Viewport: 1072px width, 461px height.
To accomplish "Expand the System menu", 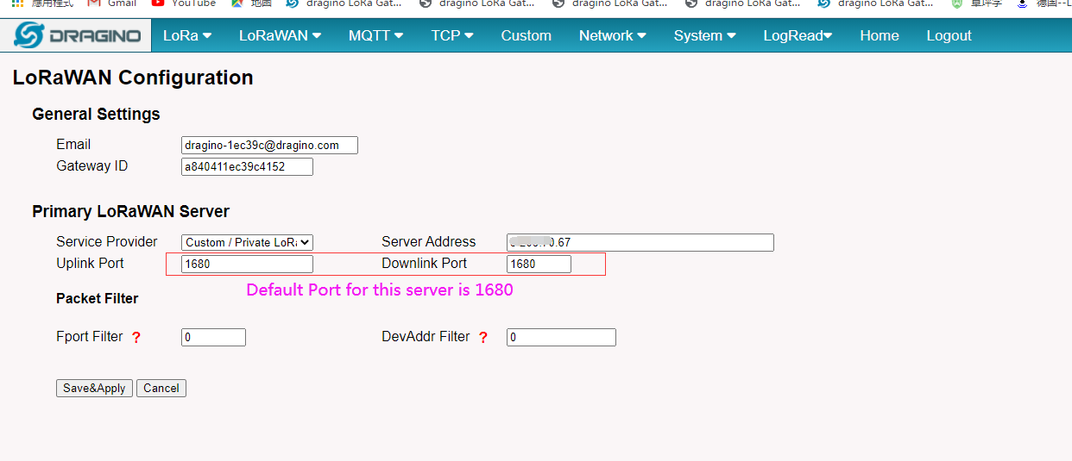I will 705,35.
